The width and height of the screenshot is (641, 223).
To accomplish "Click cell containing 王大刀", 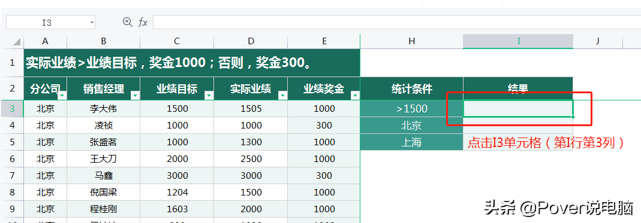I will (x=103, y=159).
